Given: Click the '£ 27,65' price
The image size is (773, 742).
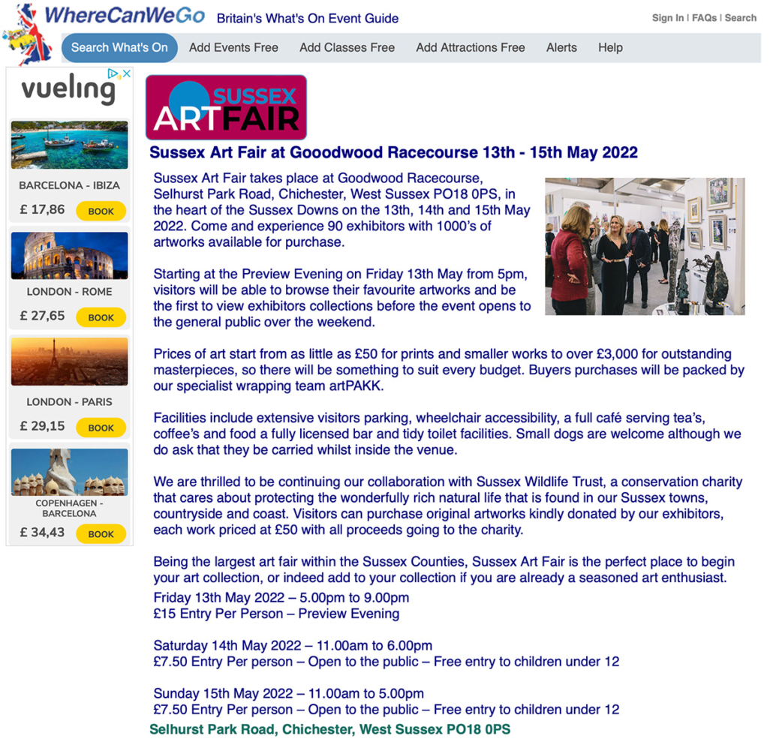Looking at the screenshot, I should 42,316.
